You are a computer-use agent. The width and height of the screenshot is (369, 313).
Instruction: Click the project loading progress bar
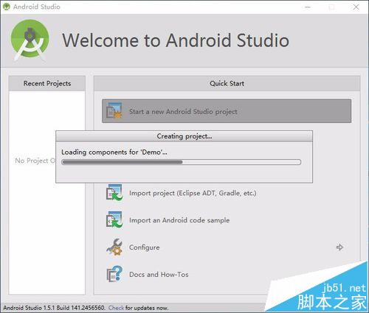(182, 162)
